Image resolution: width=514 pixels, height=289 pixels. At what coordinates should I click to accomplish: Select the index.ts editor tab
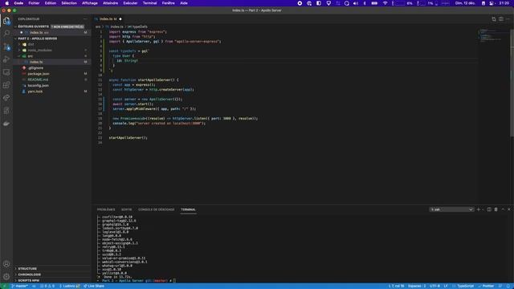tap(108, 19)
